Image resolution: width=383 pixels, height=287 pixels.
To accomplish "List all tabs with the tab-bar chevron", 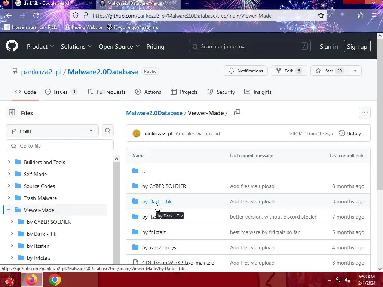I will click(326, 3).
